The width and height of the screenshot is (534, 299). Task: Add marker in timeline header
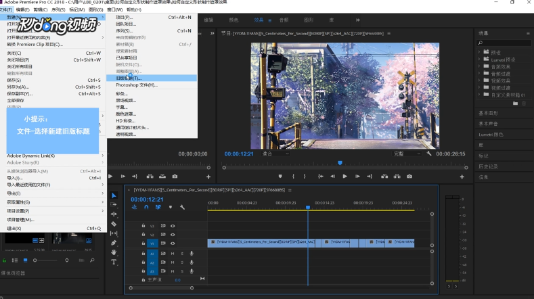pos(171,207)
